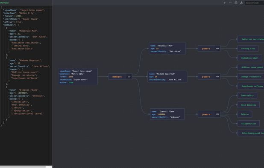
Task: Collapse Madame Uppercut's powers node via link icon
Action: click(x=217, y=77)
